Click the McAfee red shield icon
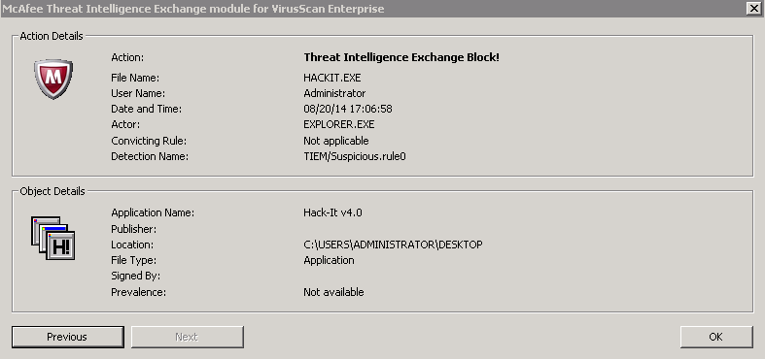Viewport: 765px width, 359px height. (53, 79)
